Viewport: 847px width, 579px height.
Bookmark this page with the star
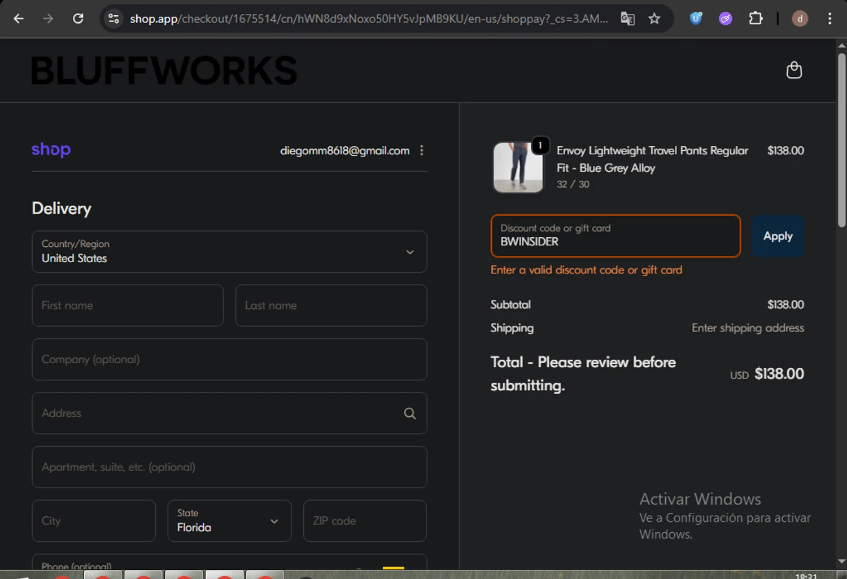[654, 19]
